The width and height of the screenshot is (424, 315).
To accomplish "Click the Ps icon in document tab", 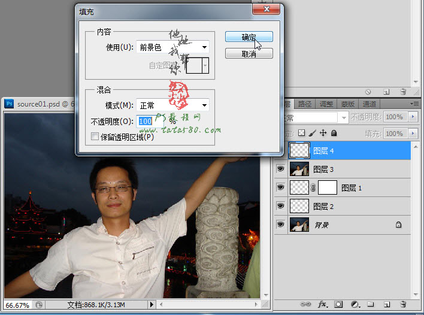I will point(9,104).
